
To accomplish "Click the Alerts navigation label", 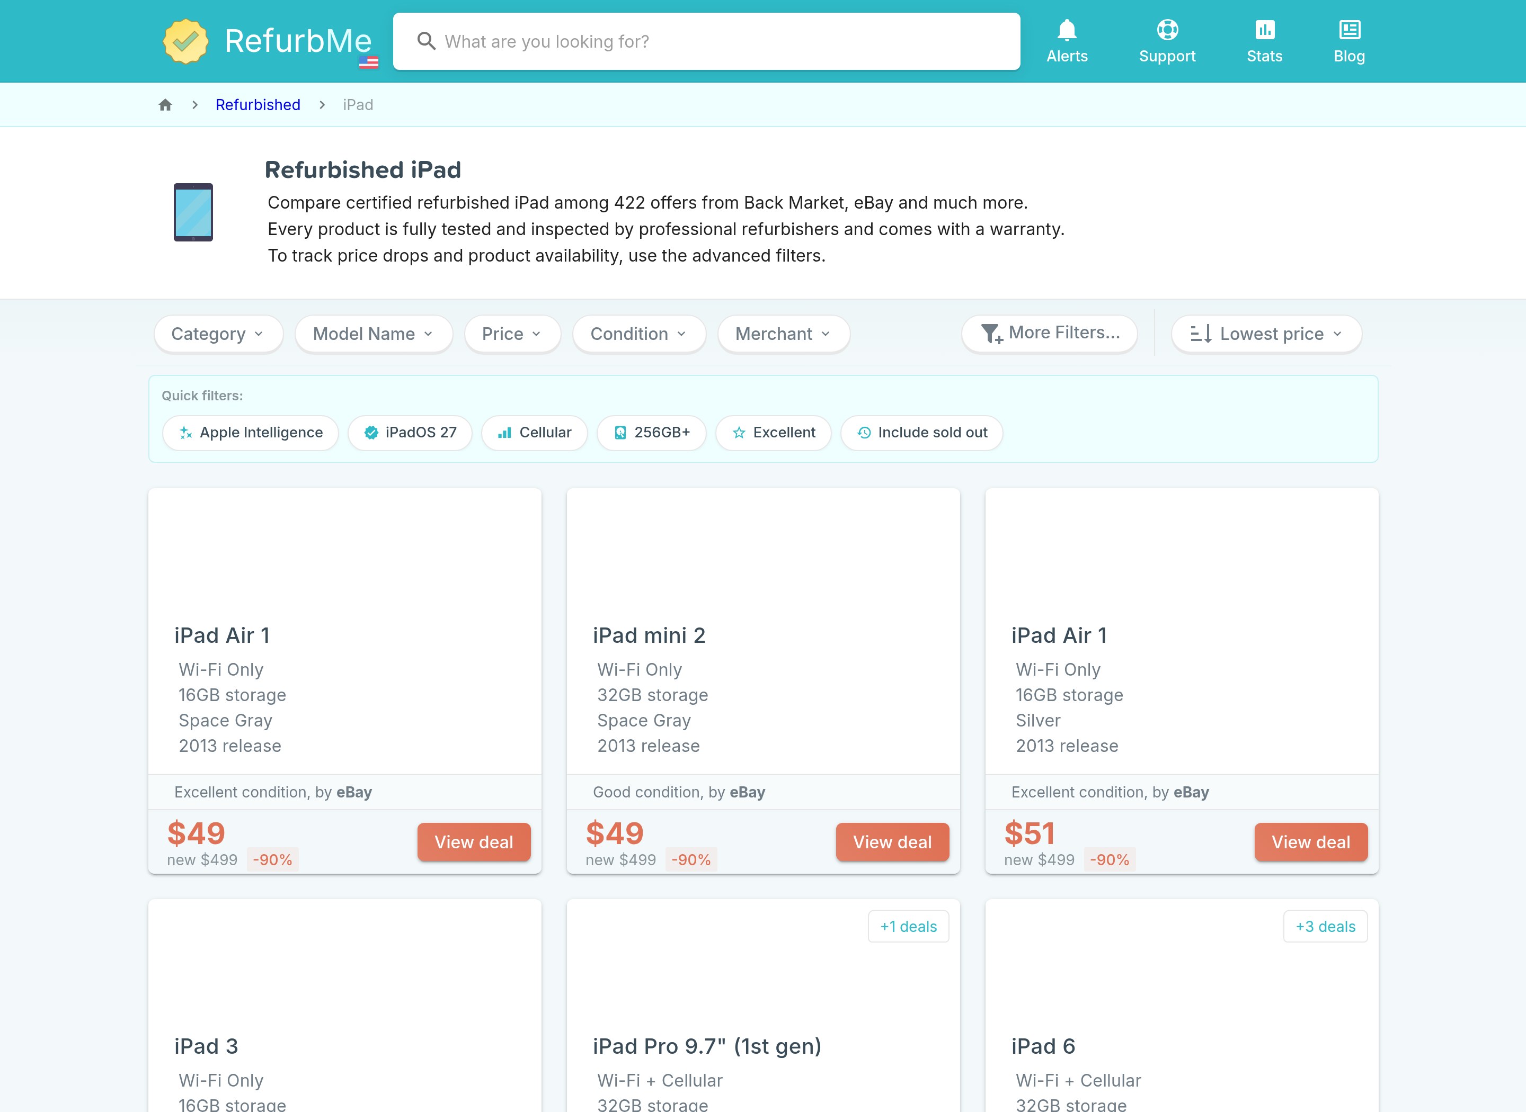I will [x=1067, y=57].
